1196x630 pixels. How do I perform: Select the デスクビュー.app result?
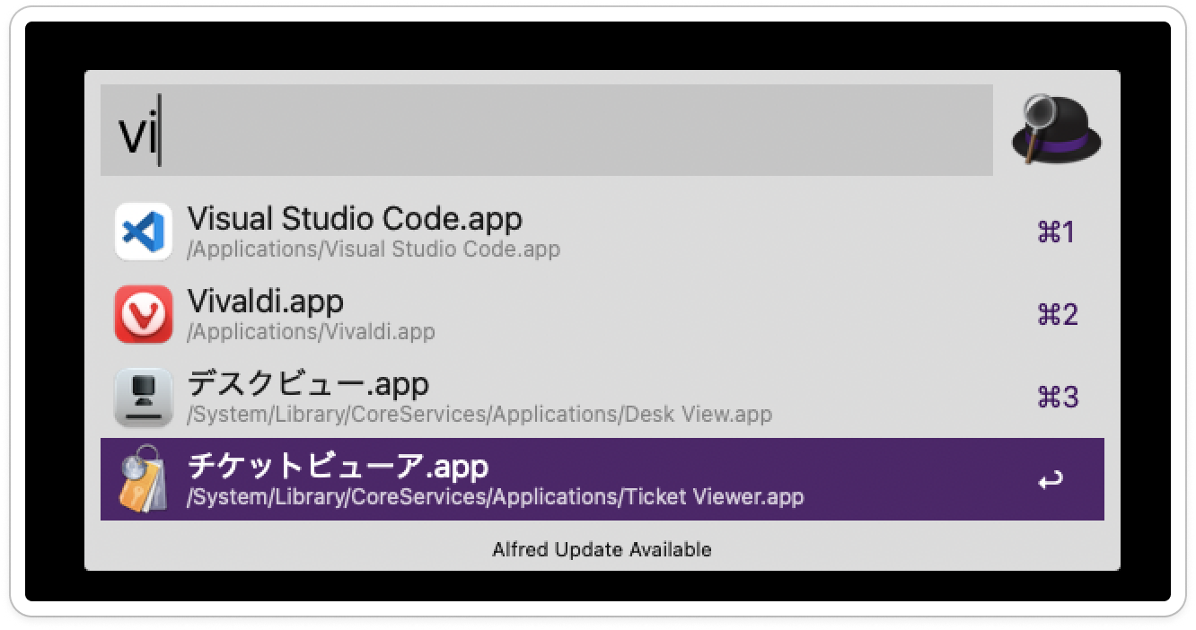point(602,397)
